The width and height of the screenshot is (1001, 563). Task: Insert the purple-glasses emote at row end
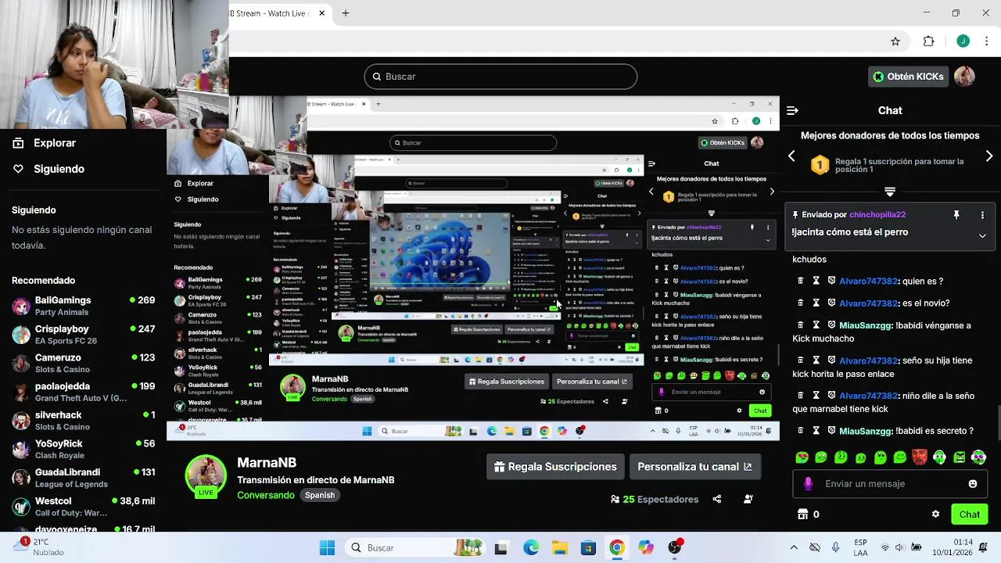point(978,457)
